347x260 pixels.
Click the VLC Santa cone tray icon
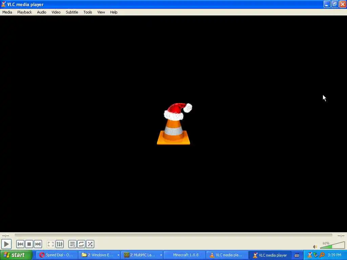pyautogui.click(x=310, y=255)
